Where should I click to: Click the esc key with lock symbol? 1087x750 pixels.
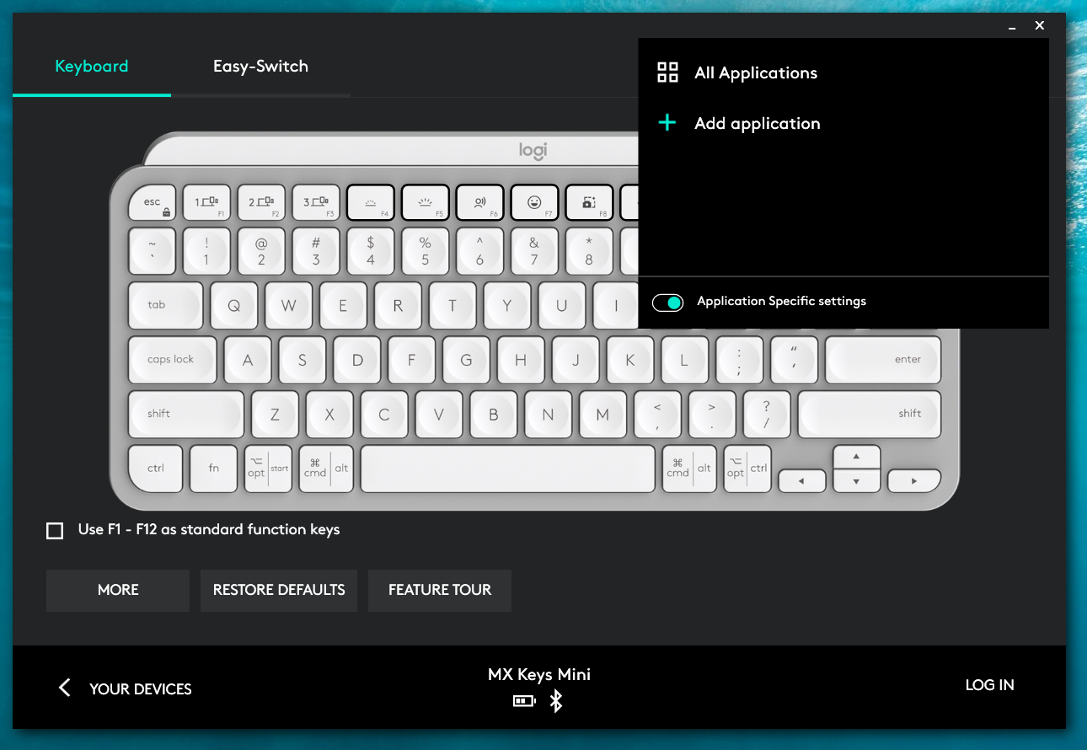click(x=153, y=203)
